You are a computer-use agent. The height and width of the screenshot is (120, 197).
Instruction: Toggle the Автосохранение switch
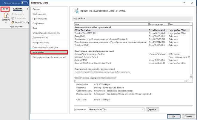click(x=24, y=3)
